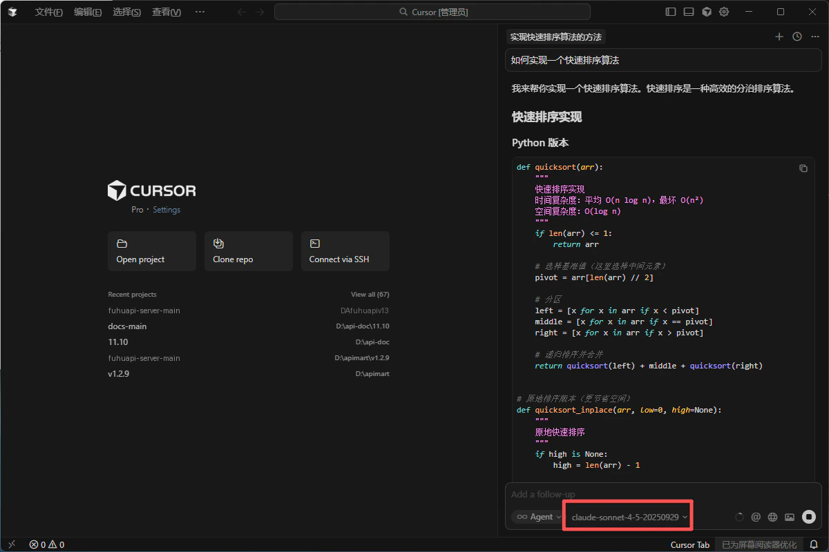Attach an image with the picture icon
This screenshot has width=829, height=552.
point(790,517)
